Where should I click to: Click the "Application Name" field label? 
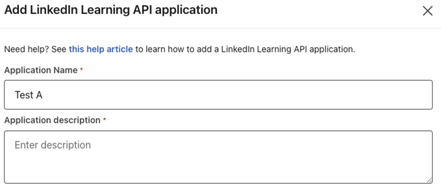[x=41, y=70]
